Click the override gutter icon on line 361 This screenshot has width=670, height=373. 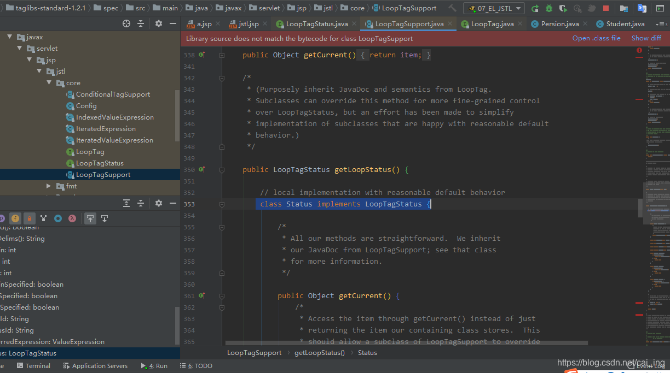pos(201,295)
